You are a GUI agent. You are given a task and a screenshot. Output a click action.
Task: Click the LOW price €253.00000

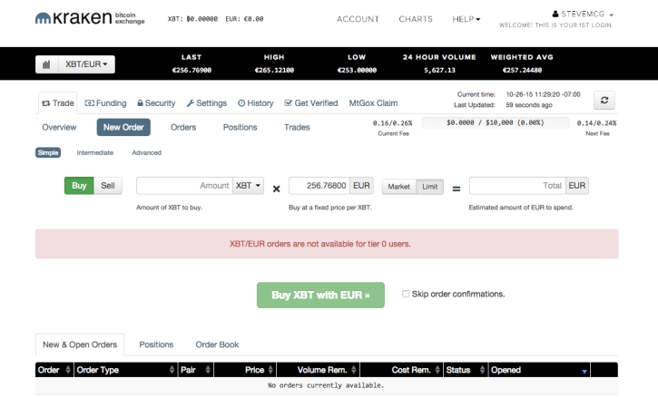(x=357, y=71)
